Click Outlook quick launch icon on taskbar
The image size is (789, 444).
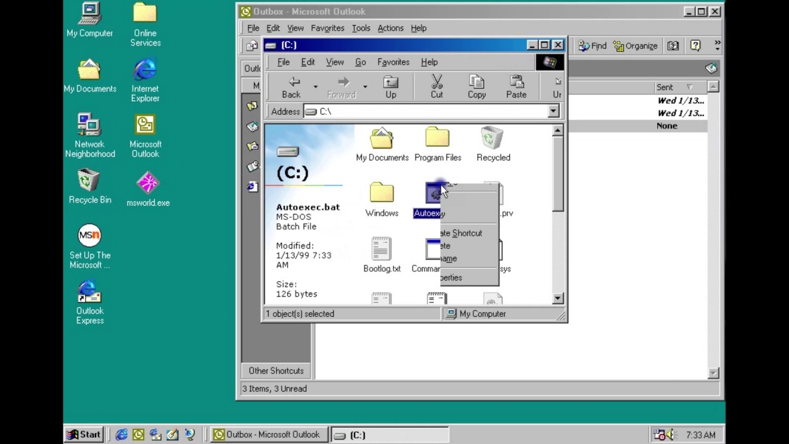(x=138, y=435)
